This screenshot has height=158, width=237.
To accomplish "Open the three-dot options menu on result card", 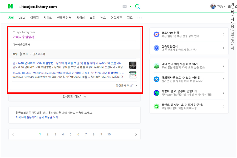I will (136, 32).
